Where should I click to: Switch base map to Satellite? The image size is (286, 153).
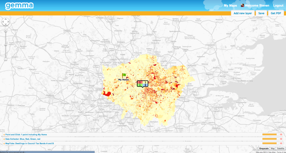tap(280, 148)
